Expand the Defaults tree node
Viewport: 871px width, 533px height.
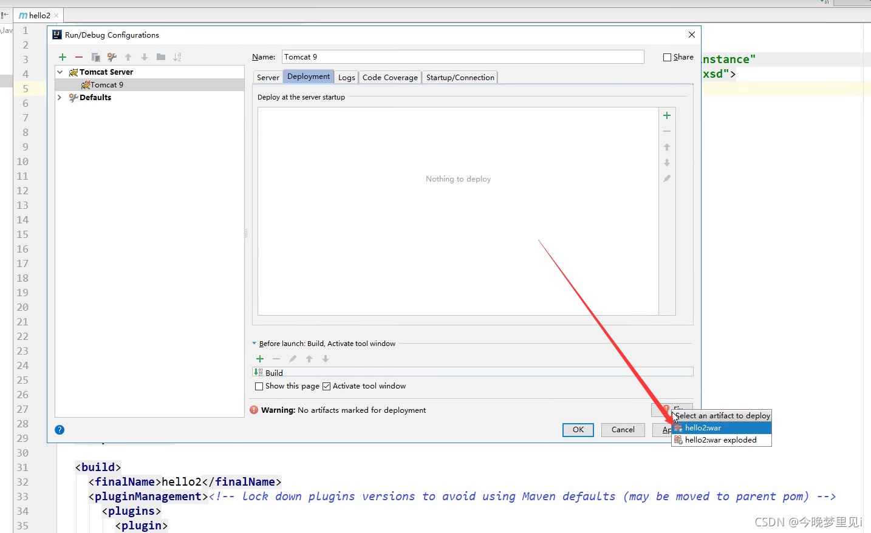click(x=60, y=97)
